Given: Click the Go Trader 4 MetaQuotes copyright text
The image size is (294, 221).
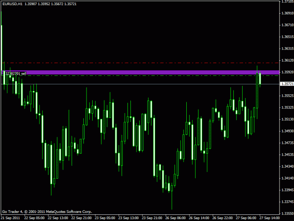Looking at the screenshot, I should [47, 212].
